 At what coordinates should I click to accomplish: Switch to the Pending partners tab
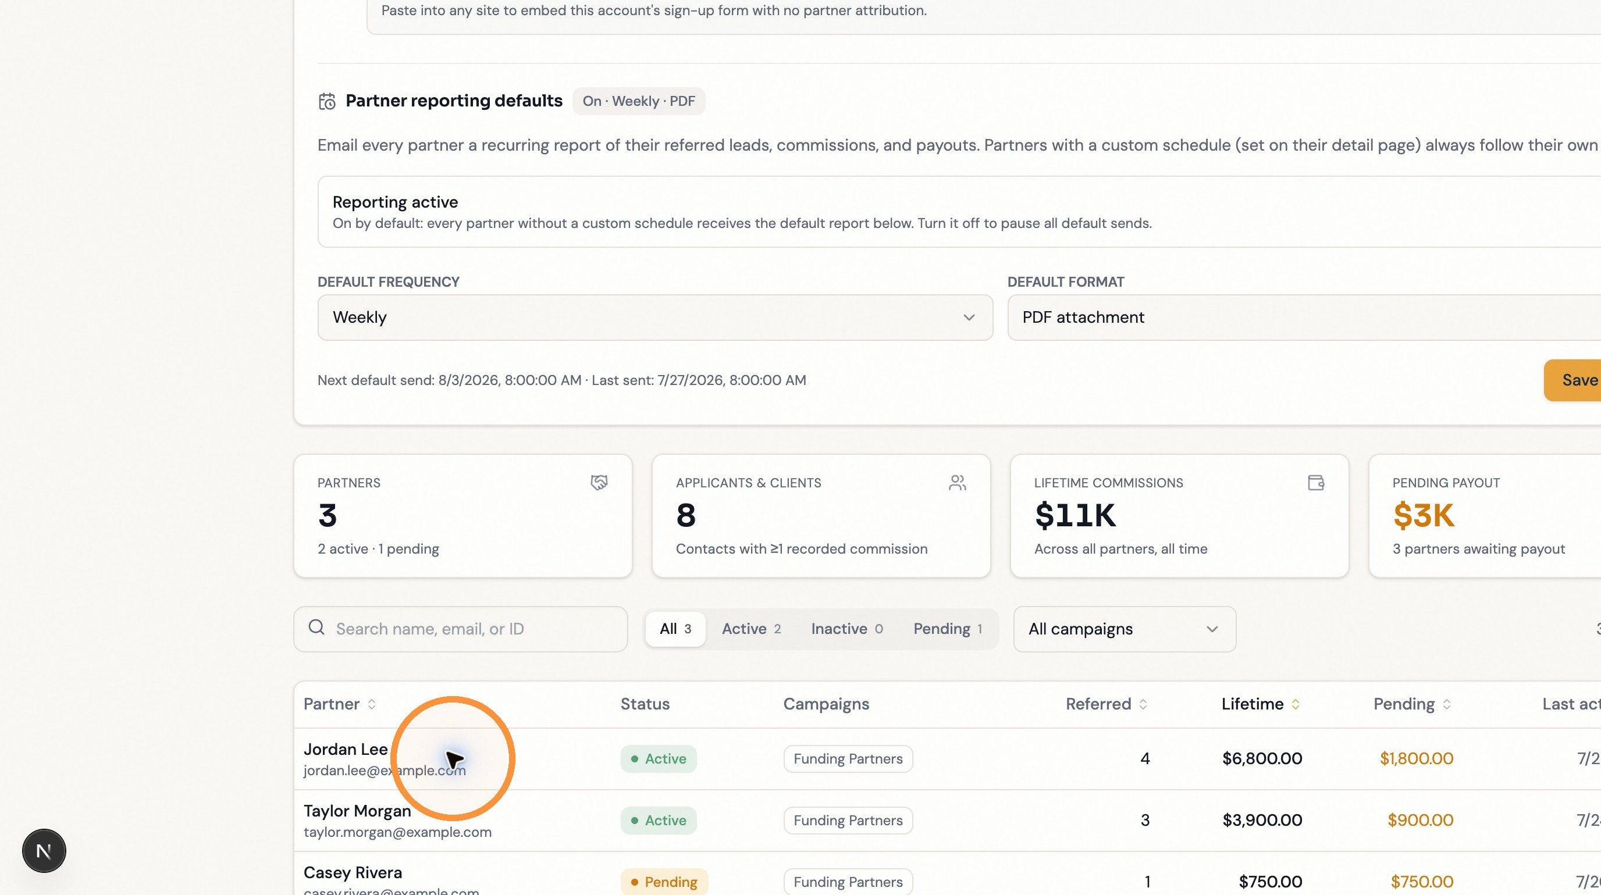947,629
